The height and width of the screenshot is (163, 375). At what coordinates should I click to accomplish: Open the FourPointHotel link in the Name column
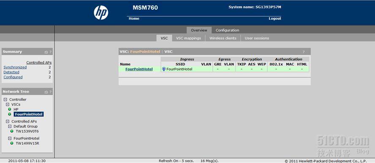coord(139,69)
